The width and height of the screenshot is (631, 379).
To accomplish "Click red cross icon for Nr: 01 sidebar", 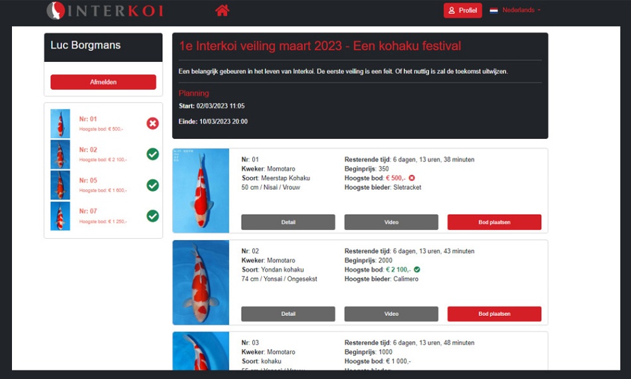I will 153,123.
